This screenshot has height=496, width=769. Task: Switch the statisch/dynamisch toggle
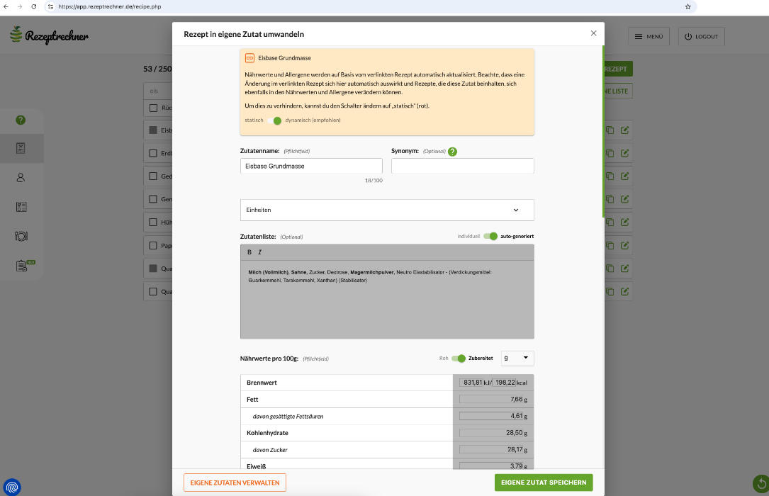pos(276,120)
